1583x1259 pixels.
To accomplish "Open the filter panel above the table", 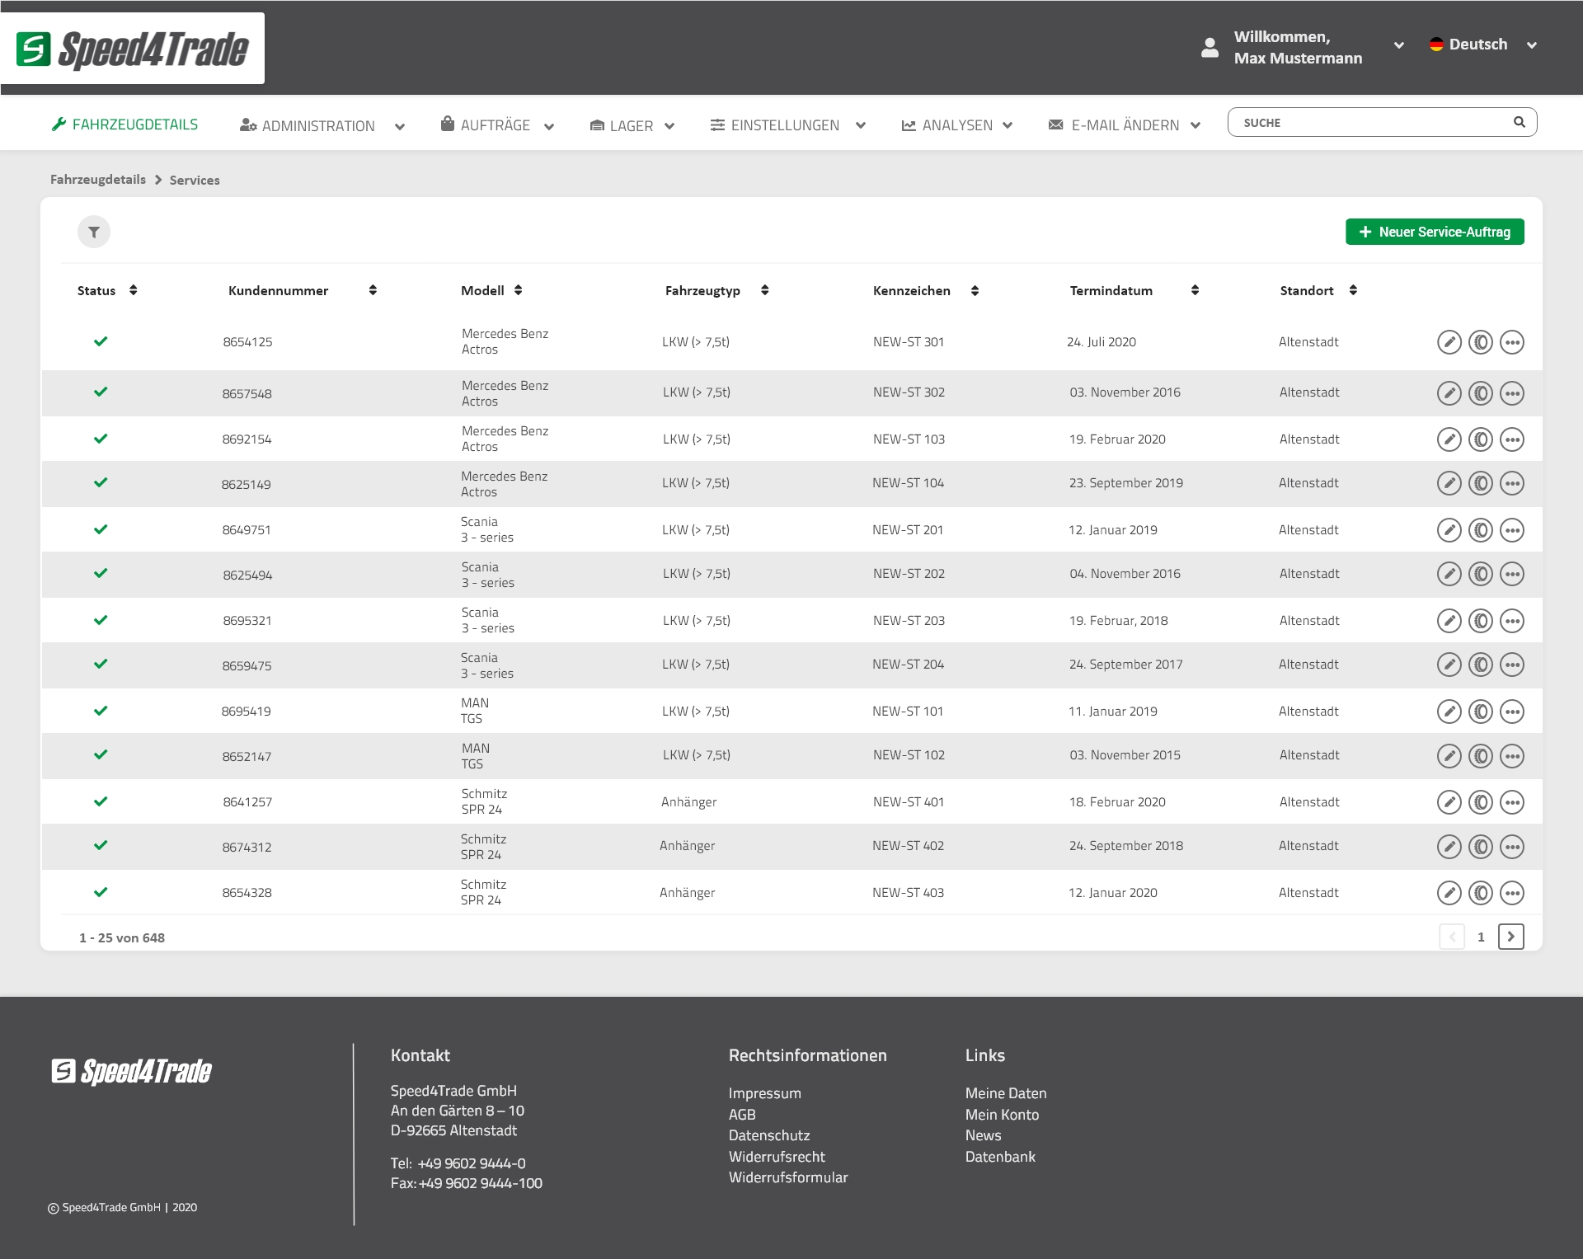I will 94,232.
